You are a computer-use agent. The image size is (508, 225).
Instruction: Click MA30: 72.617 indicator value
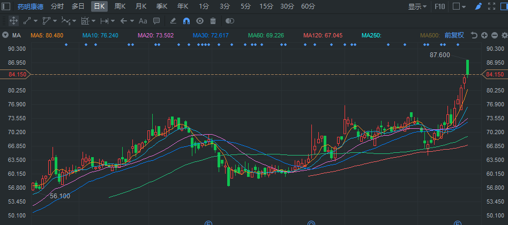(x=211, y=35)
